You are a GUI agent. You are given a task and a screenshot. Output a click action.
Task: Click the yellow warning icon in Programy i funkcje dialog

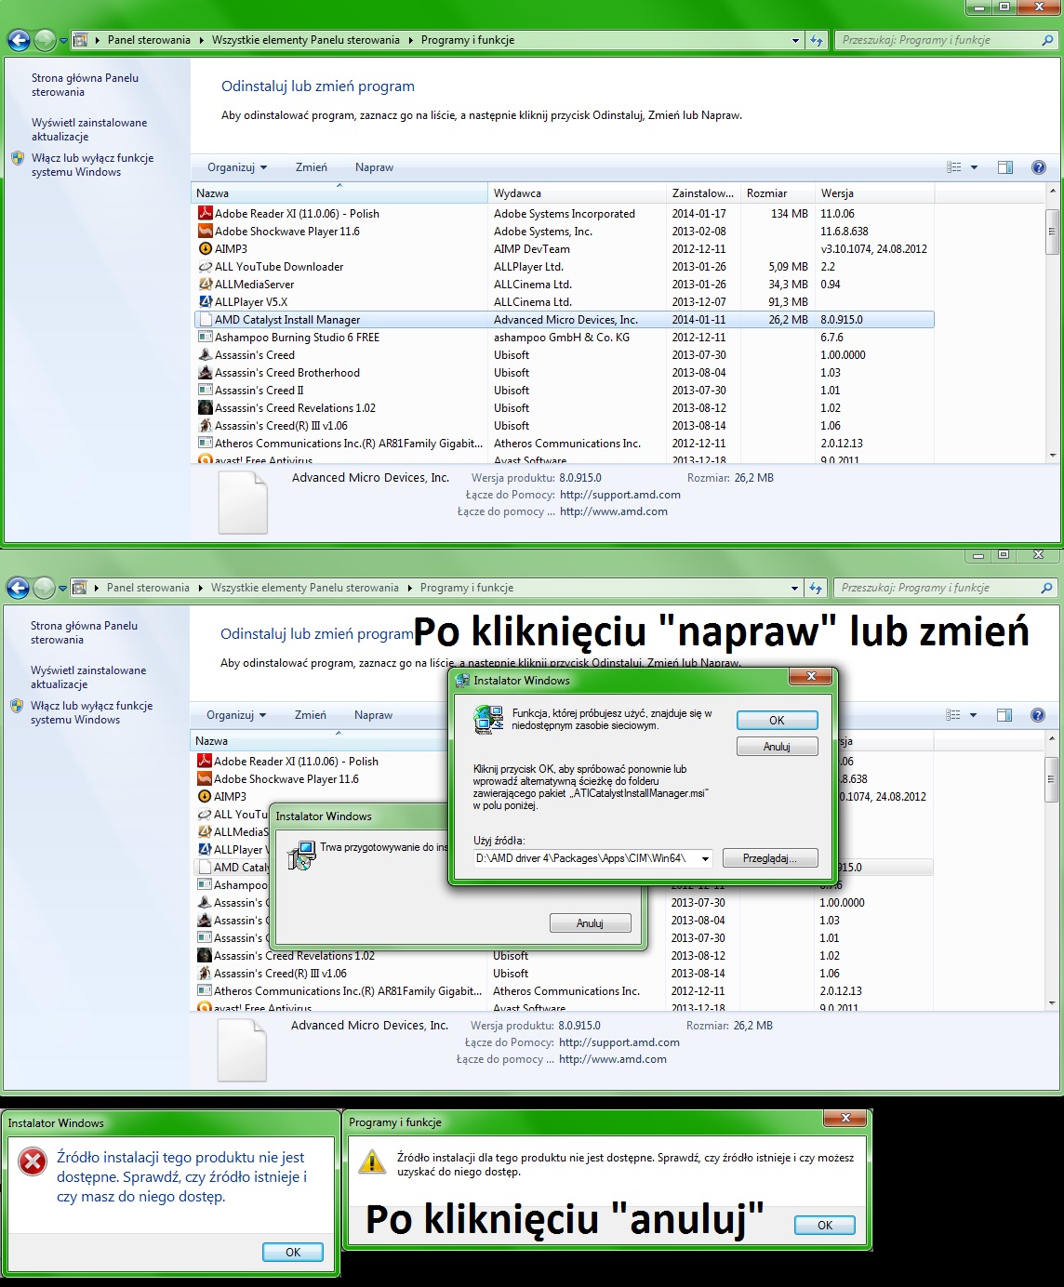pos(372,1161)
